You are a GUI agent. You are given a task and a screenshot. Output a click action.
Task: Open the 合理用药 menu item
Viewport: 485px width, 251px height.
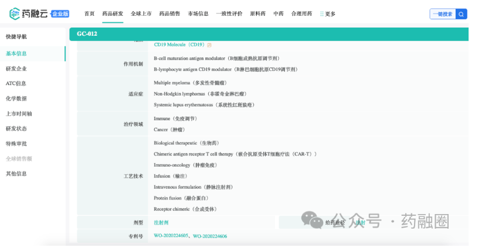[x=301, y=13]
